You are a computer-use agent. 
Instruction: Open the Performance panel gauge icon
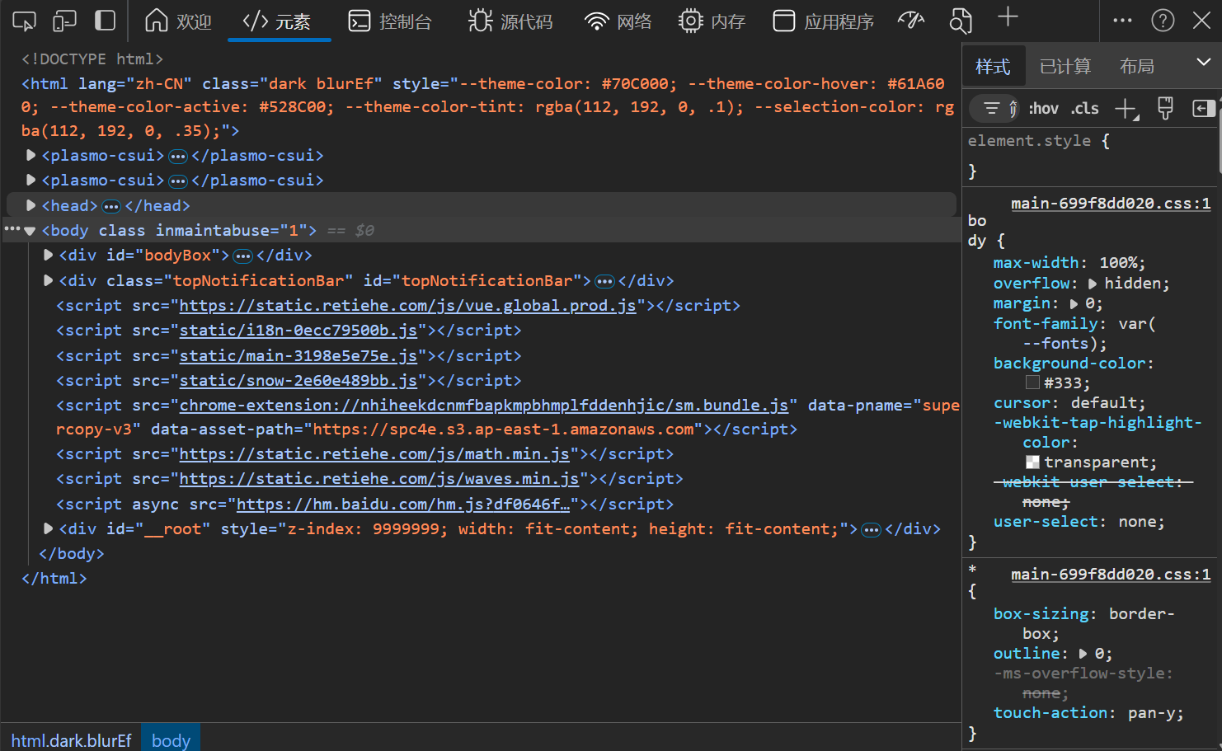911,21
